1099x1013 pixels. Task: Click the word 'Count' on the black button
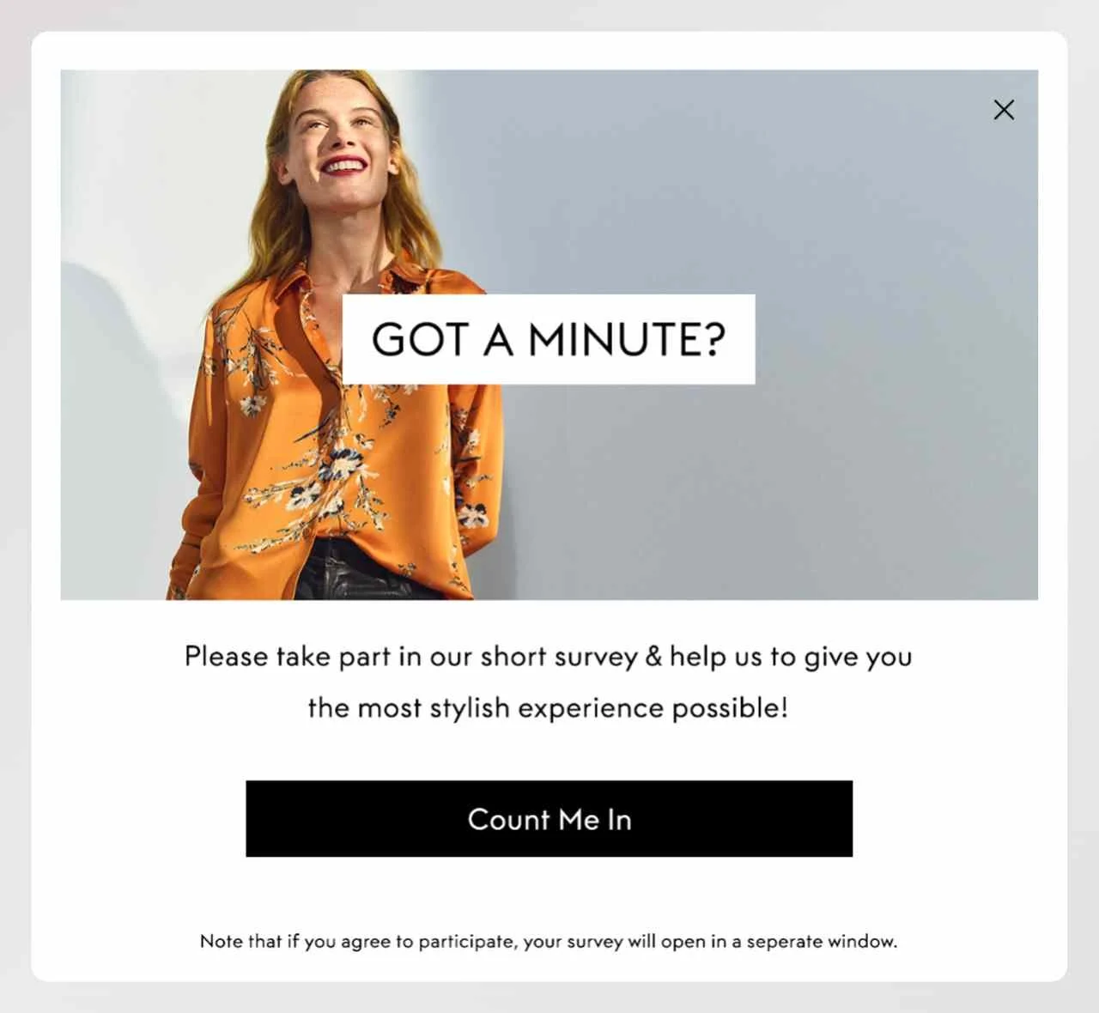tap(508, 819)
